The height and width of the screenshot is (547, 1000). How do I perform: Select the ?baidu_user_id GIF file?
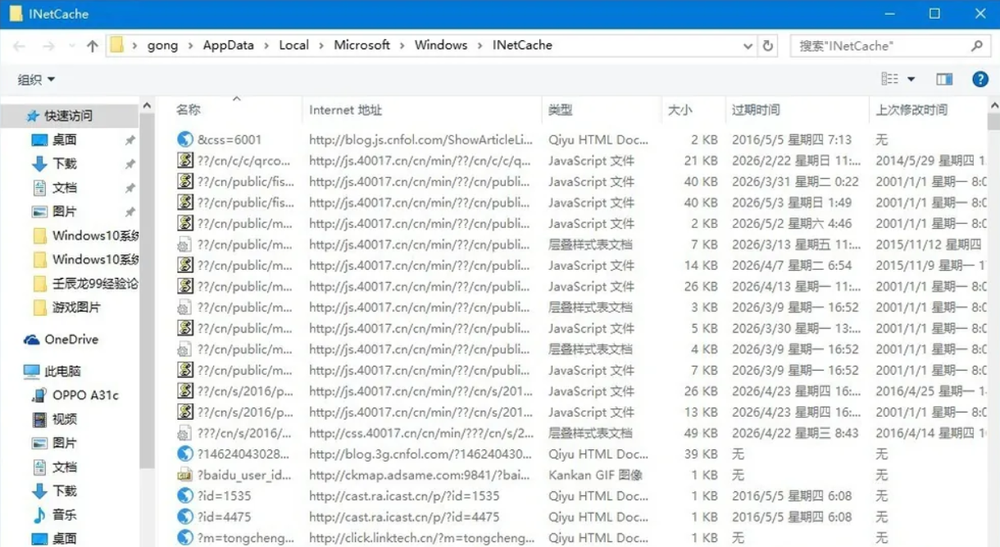243,475
